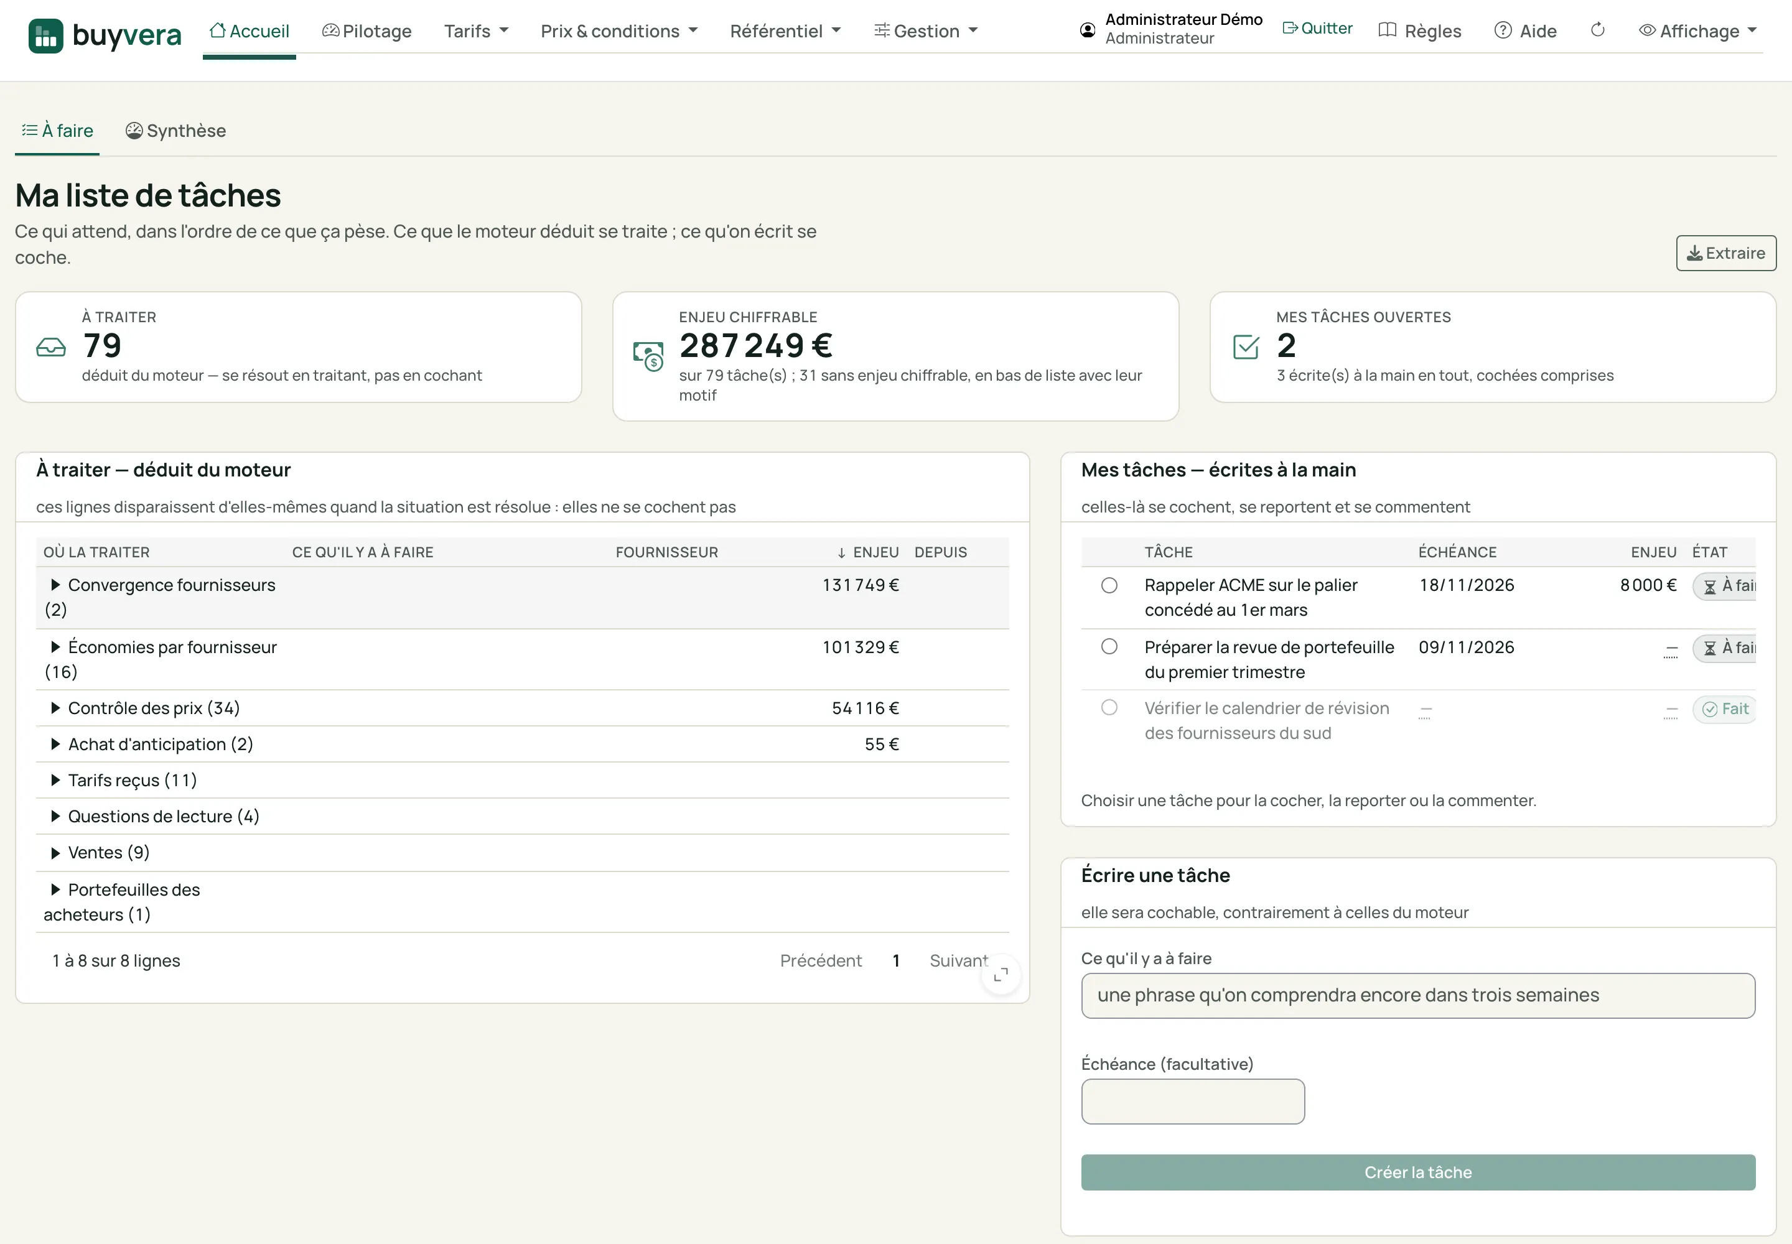Click the inbox icon in À traiter card
The height and width of the screenshot is (1244, 1792).
52,348
